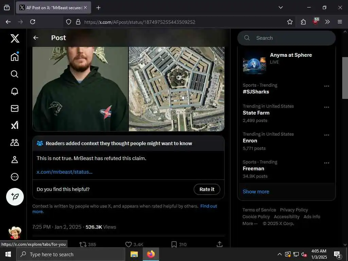Open list all tabs dropdown arrow
The width and height of the screenshot is (348, 261).
point(281,7)
